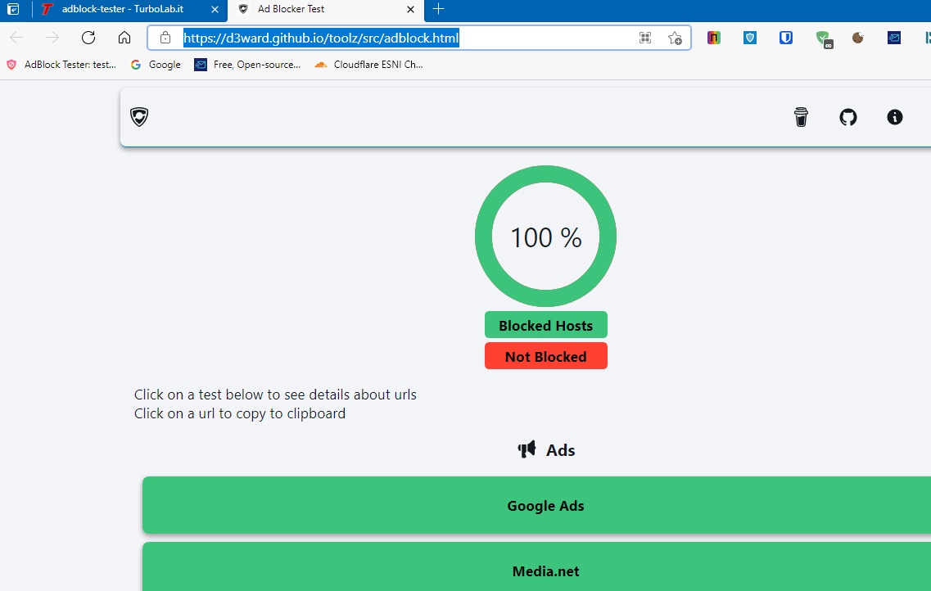
Task: Open the colorful n-shaped extension icon
Action: tap(714, 38)
